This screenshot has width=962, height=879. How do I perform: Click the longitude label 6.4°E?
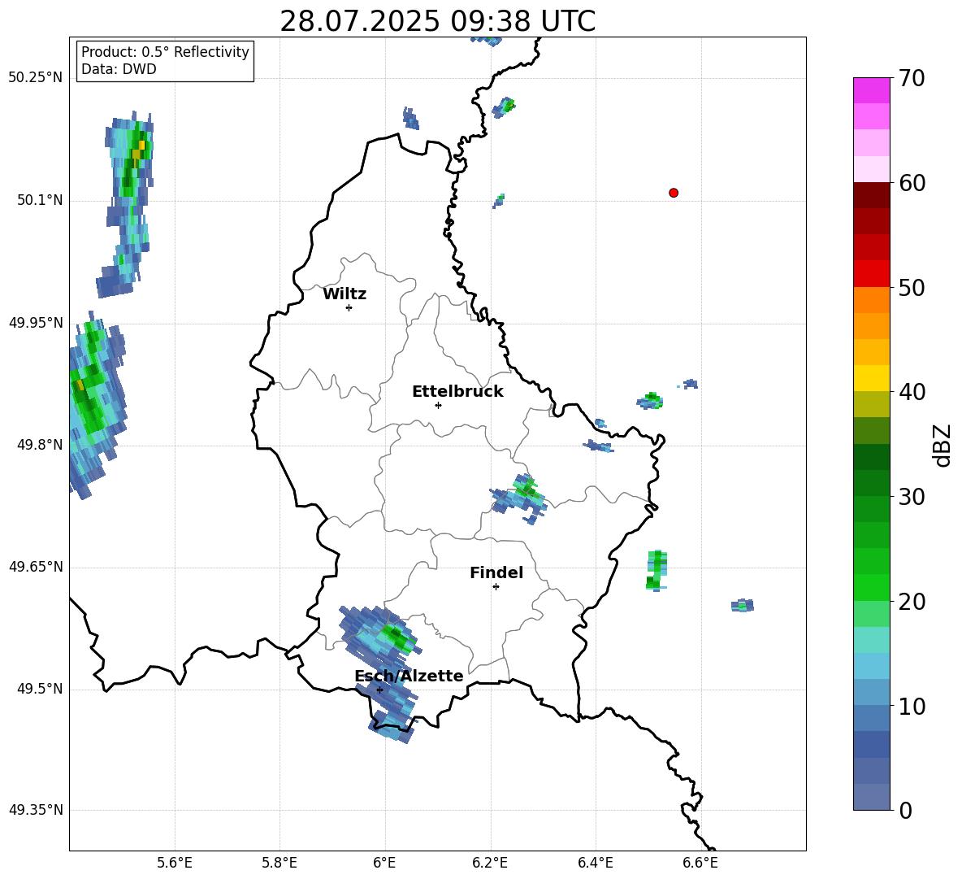pyautogui.click(x=595, y=863)
